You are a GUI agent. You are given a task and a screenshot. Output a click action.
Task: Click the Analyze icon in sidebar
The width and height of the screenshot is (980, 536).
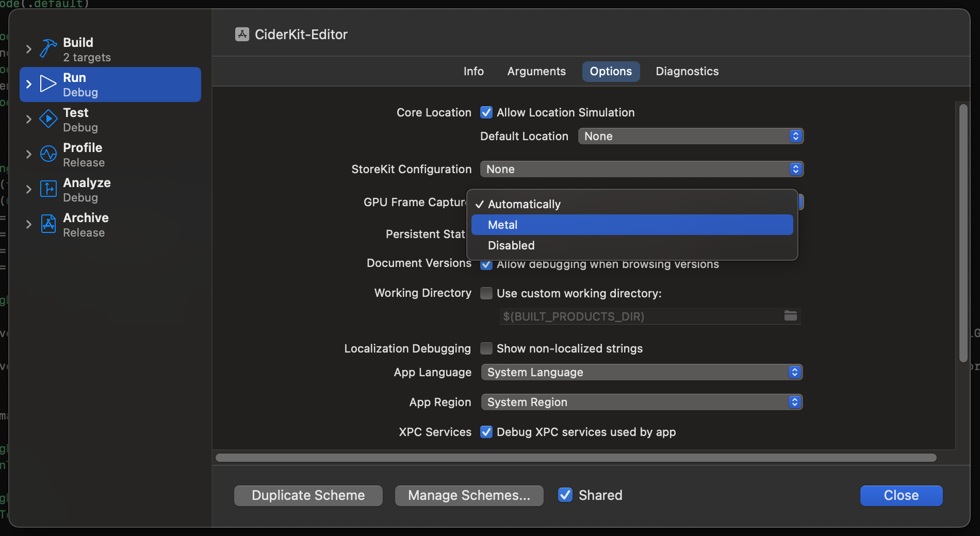pos(48,189)
